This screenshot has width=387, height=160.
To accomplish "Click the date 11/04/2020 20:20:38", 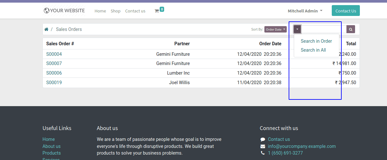I will [259, 83].
